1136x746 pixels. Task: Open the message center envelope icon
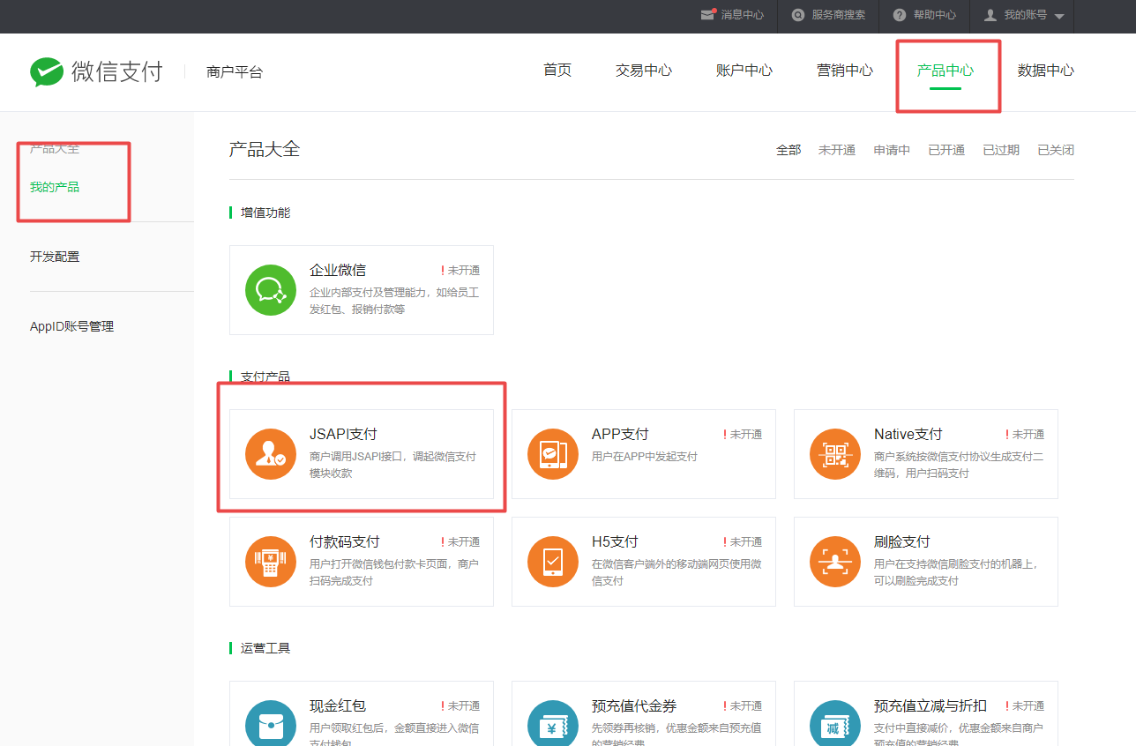click(x=707, y=15)
